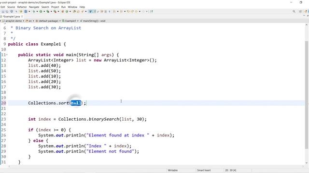Open the Run button dropdown arrow
309x173 pixels.
(x=44, y=12)
